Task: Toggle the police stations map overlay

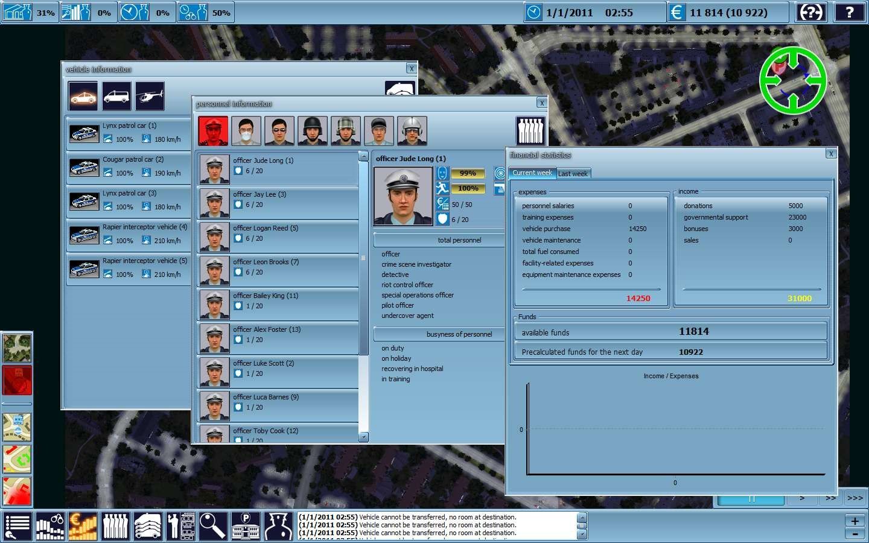Action: point(17,427)
